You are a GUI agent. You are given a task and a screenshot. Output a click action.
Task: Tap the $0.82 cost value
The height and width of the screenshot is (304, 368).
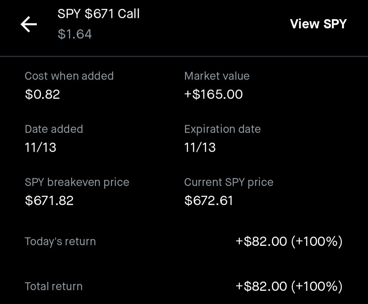pyautogui.click(x=42, y=94)
